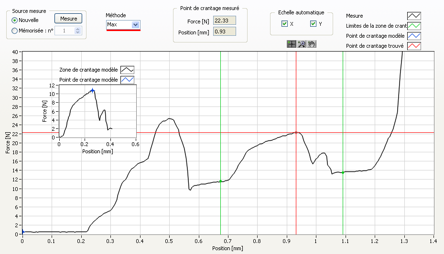
Task: Click the Position [mm] value field
Action: point(224,32)
